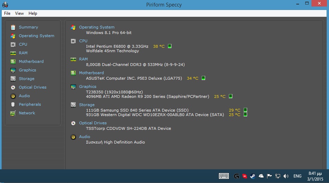Click green indicator beside motherboard 34 °C
The image size is (329, 183).
click(203, 78)
